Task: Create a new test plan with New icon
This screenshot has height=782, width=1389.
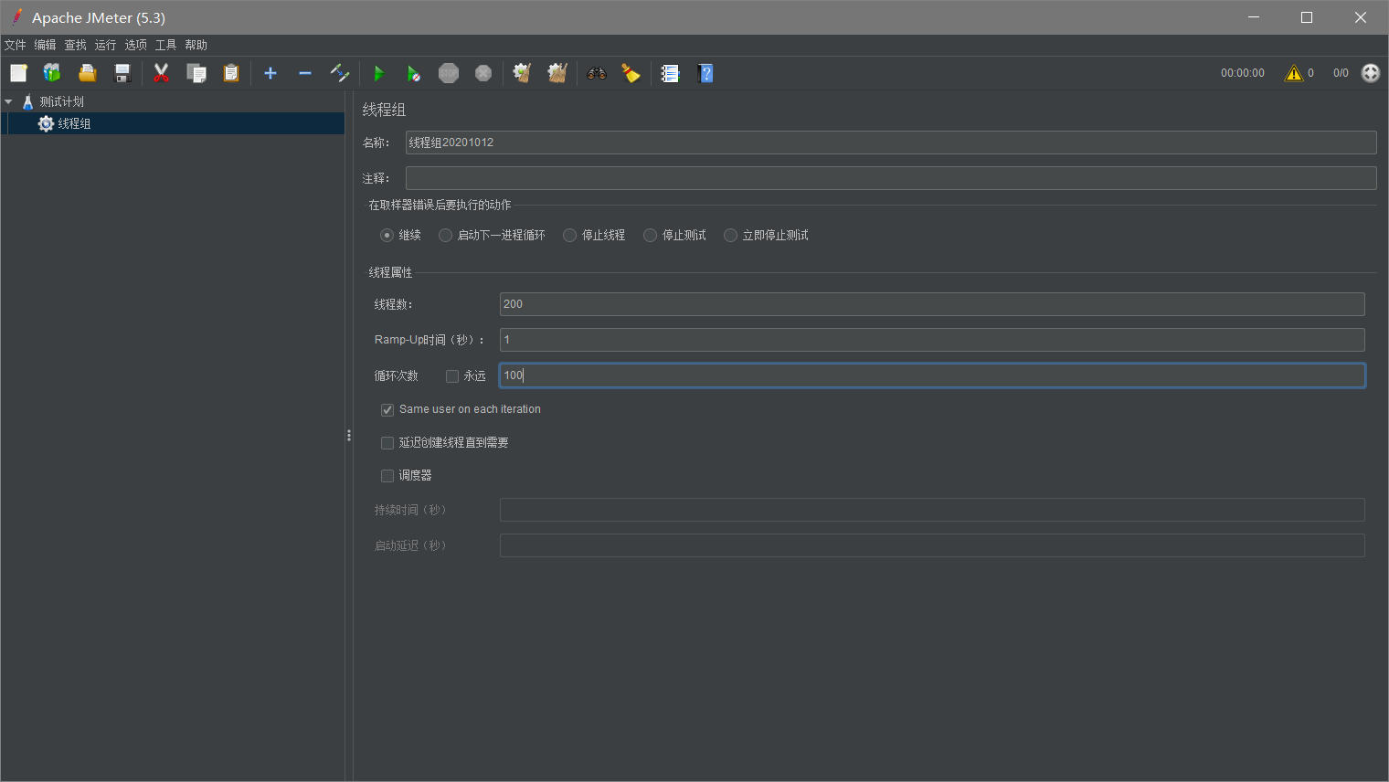Action: click(x=18, y=73)
